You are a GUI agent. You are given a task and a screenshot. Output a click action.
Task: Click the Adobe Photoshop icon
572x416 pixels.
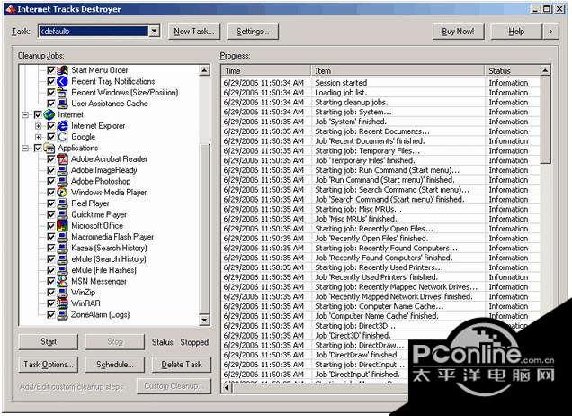63,181
